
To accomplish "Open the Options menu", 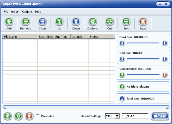I will tap(27, 12).
